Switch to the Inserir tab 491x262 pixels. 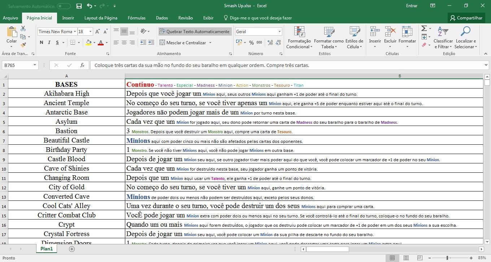tap(68, 18)
